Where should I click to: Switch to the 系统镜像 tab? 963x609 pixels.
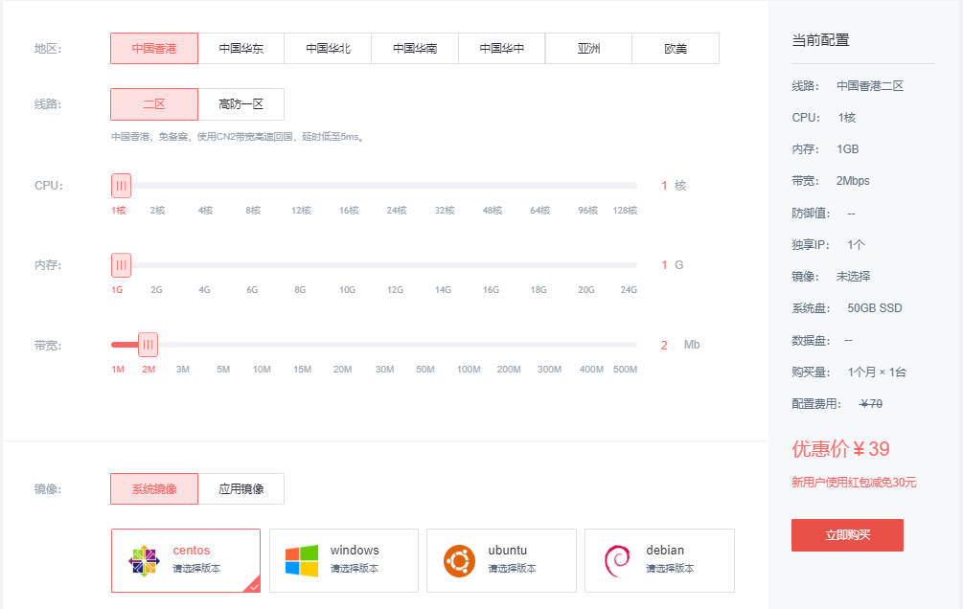point(154,489)
